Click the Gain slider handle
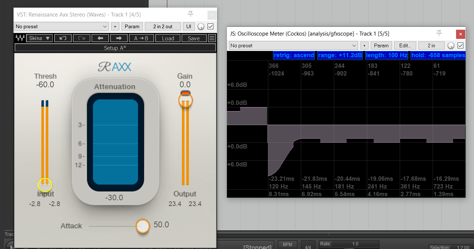Viewport: 474px width, 249px height. click(186, 100)
